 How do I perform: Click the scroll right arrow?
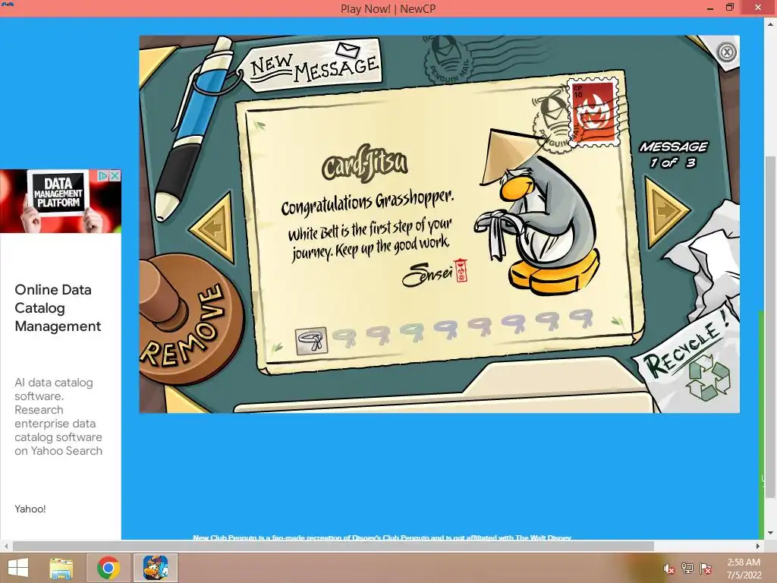tap(758, 546)
